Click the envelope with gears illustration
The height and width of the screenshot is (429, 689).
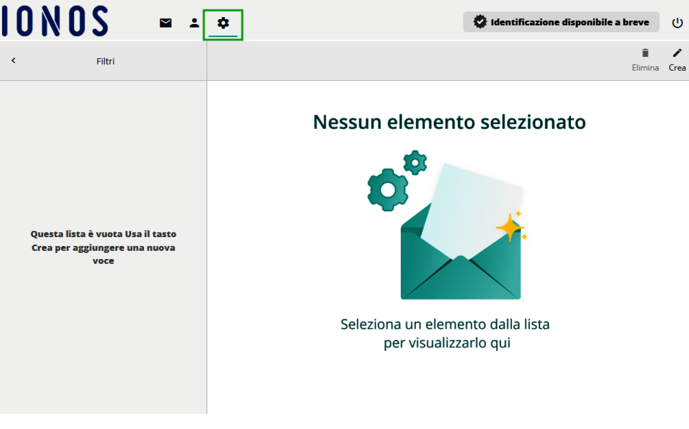point(447,225)
